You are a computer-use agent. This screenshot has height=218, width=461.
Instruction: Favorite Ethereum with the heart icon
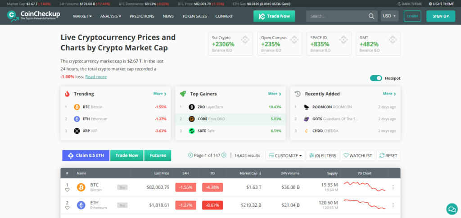[67, 208]
